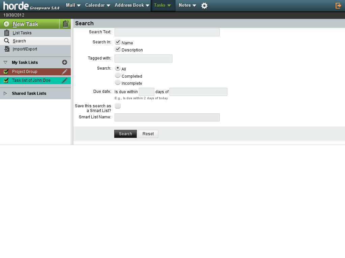The height and width of the screenshot is (258, 345).
Task: Edit Task list of John Doe pencil icon
Action: (x=64, y=80)
